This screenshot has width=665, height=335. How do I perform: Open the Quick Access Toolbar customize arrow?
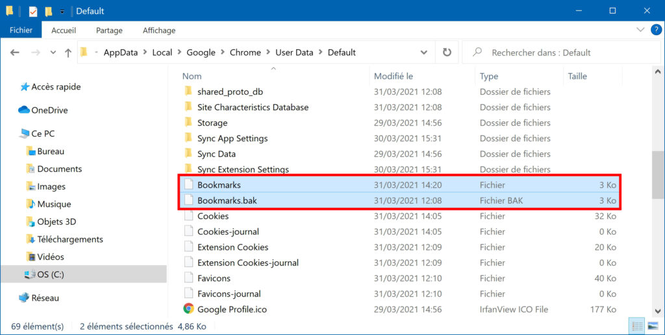pos(62,12)
